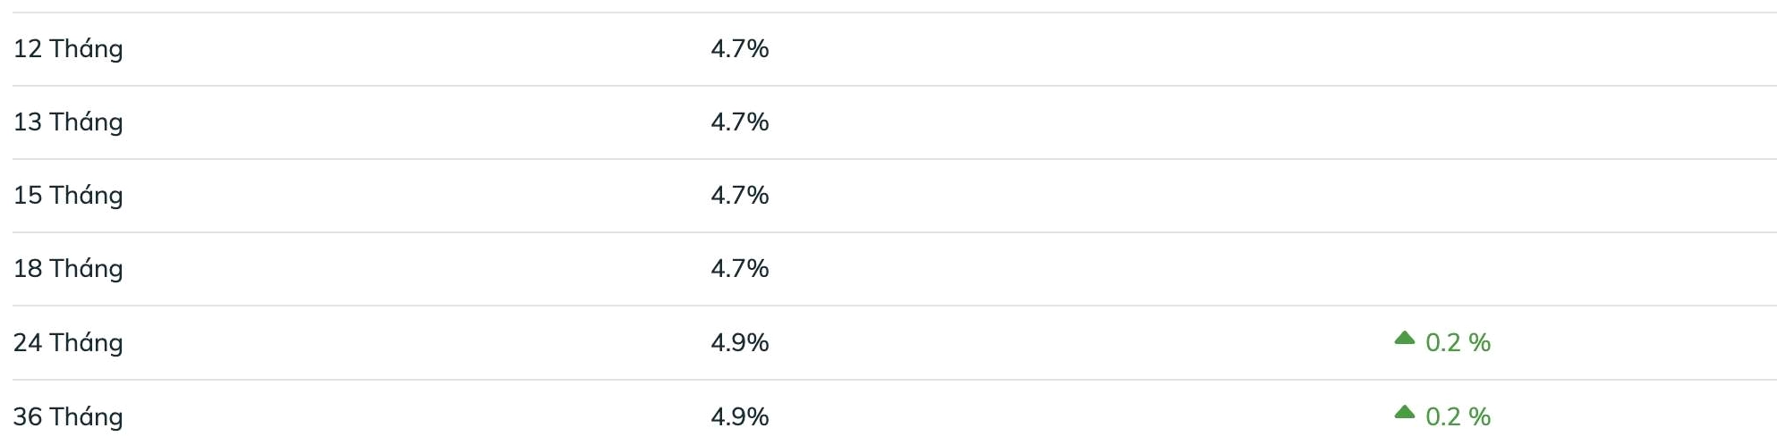
Task: Click divider line between 15 and 18 Tháng
Action: [x=895, y=232]
